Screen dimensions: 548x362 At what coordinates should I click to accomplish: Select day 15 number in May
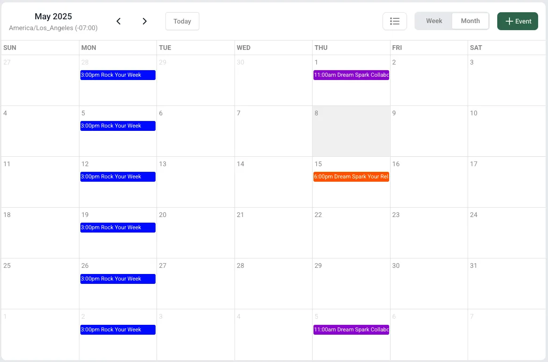(x=318, y=164)
